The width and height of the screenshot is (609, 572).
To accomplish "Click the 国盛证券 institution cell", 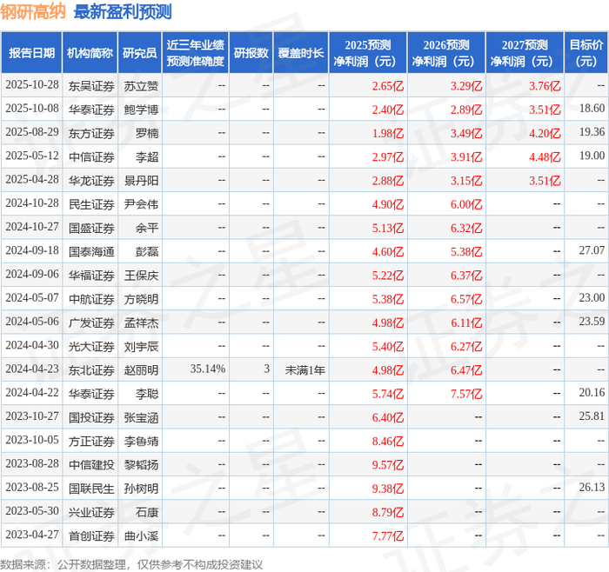I will coord(91,228).
